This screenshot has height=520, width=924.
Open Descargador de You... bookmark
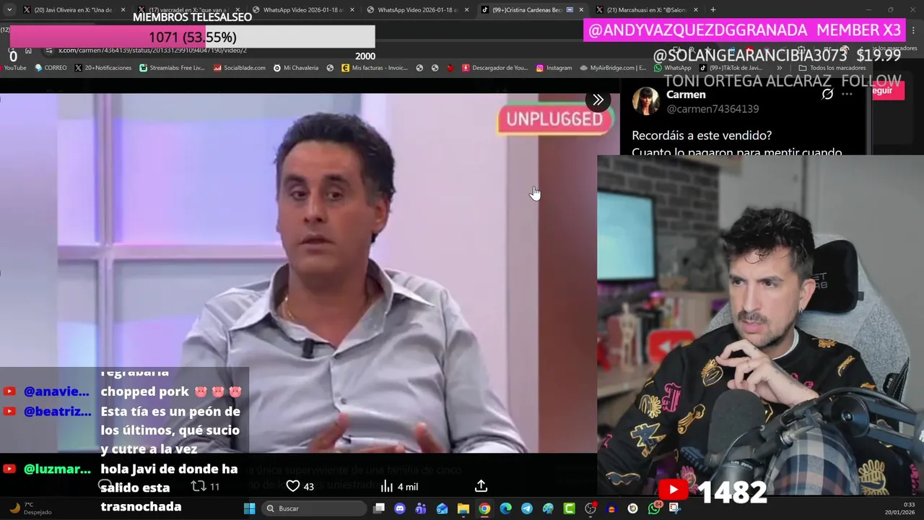click(495, 68)
